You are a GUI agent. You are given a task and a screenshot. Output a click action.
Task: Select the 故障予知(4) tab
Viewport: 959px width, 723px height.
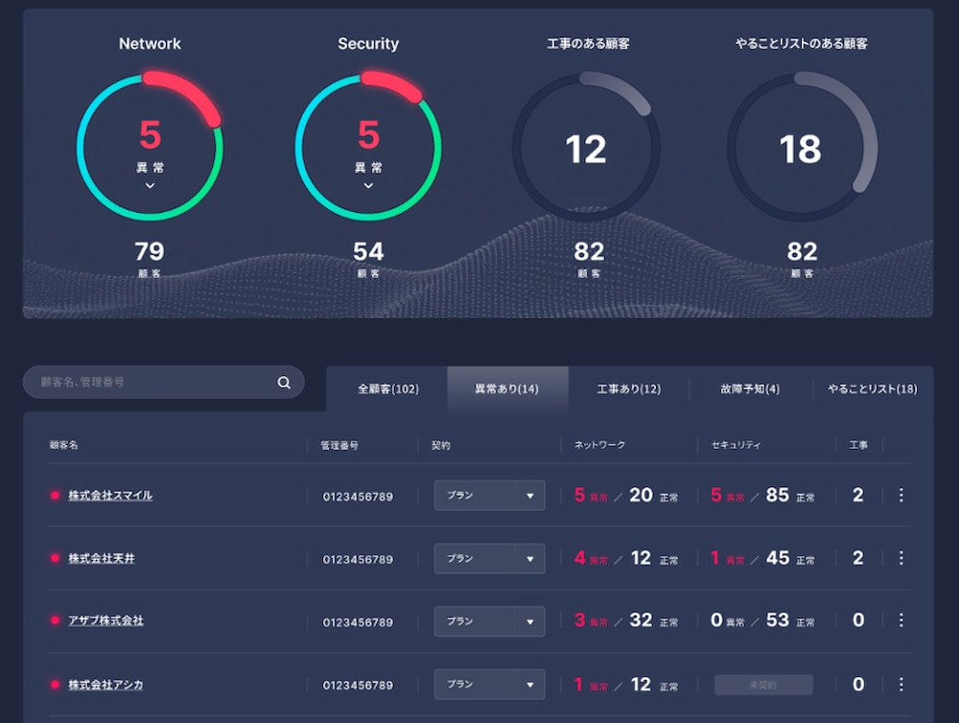(750, 389)
